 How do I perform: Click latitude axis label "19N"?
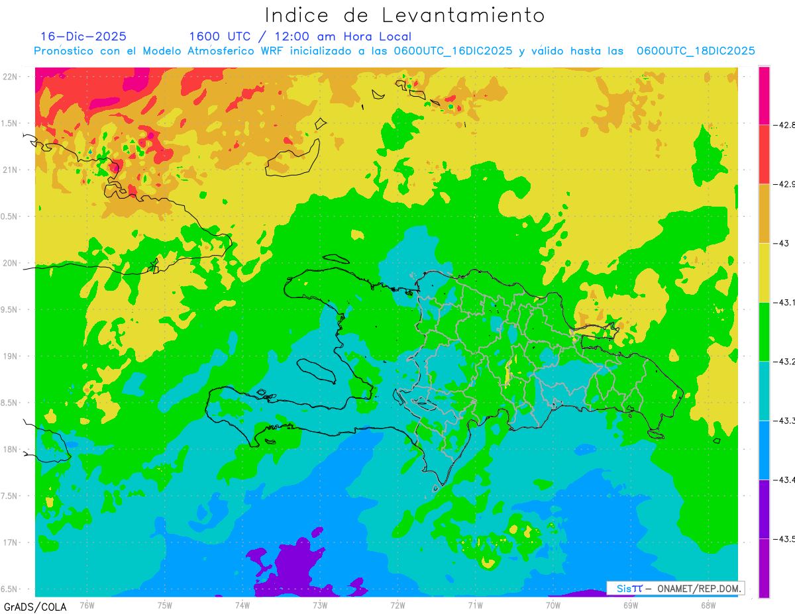click(11, 356)
